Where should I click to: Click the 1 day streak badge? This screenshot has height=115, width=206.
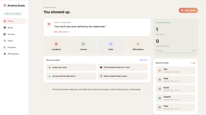(188, 10)
